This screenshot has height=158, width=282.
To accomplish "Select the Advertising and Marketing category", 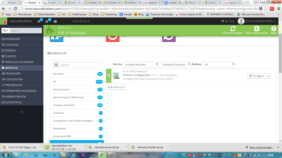I will 77,97.
